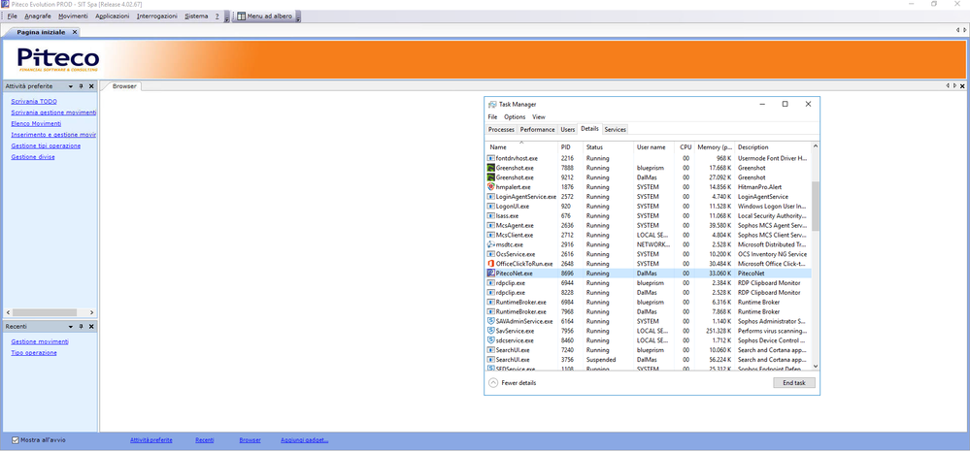Click the horizontal scrollbar in Attività preferite
The width and height of the screenshot is (970, 451).
tap(44, 312)
